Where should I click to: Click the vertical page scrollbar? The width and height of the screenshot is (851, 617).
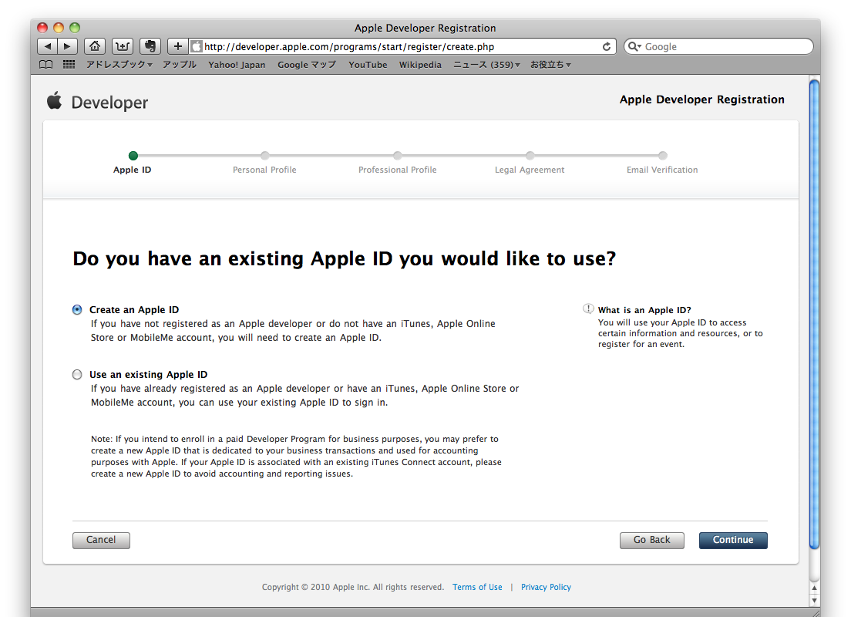[814, 308]
